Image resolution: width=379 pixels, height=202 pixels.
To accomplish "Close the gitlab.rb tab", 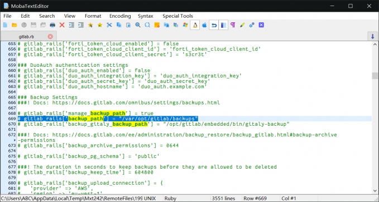I will (50, 37).
